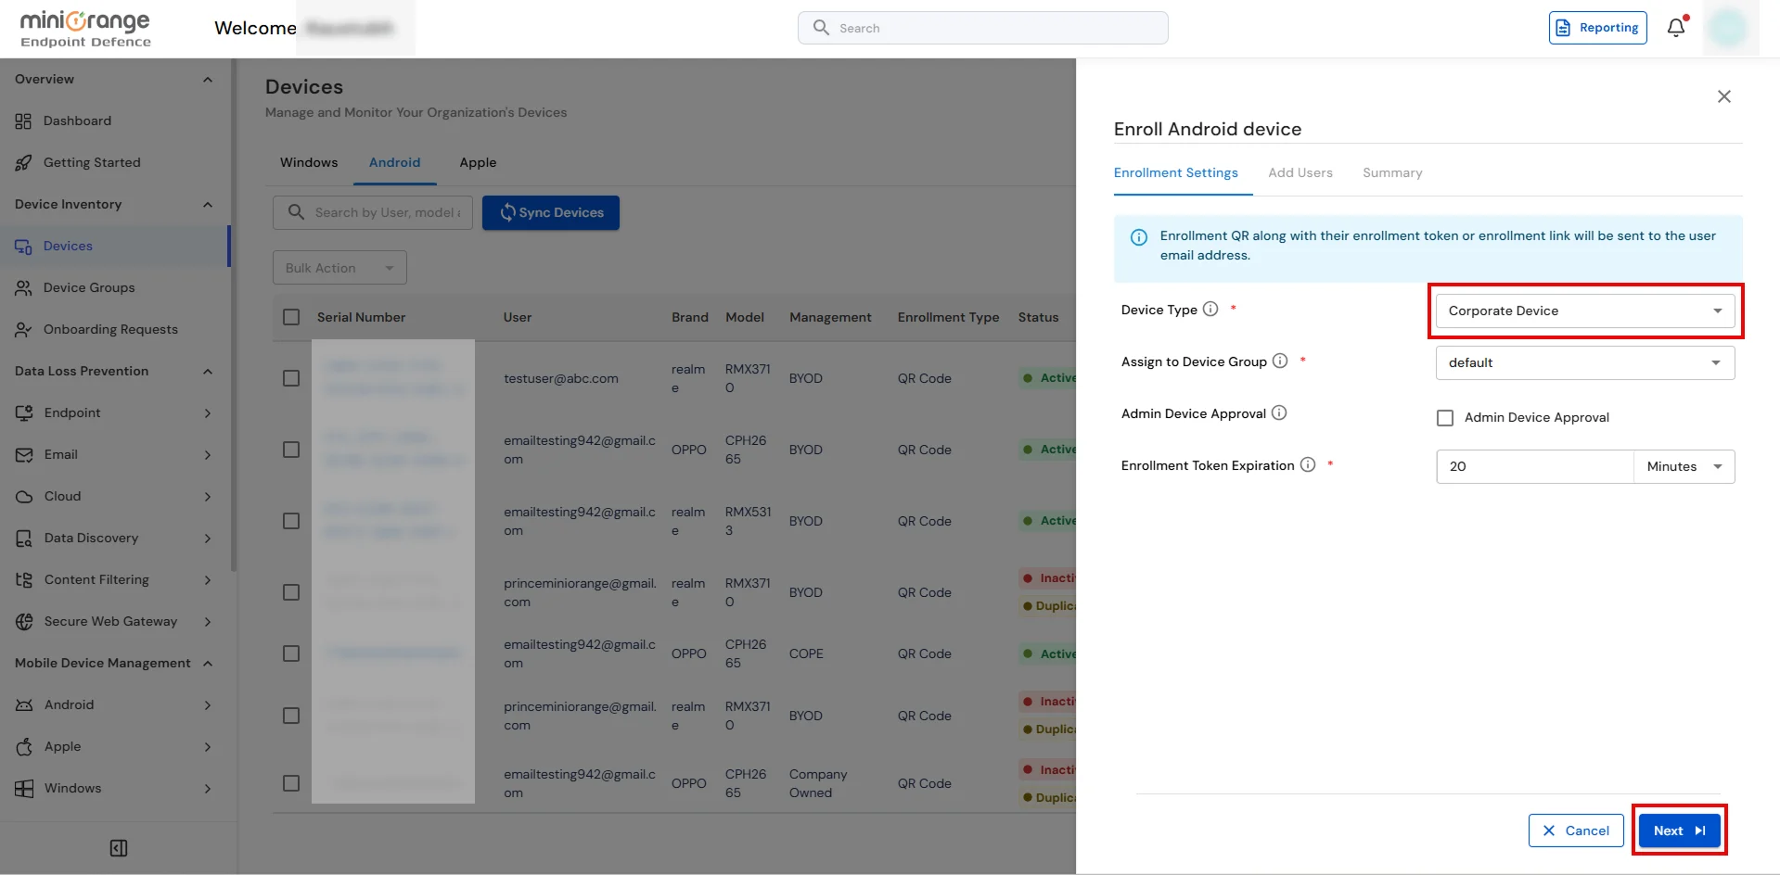The image size is (1780, 875).
Task: Collapse the Device Inventory section
Action: [x=208, y=205]
